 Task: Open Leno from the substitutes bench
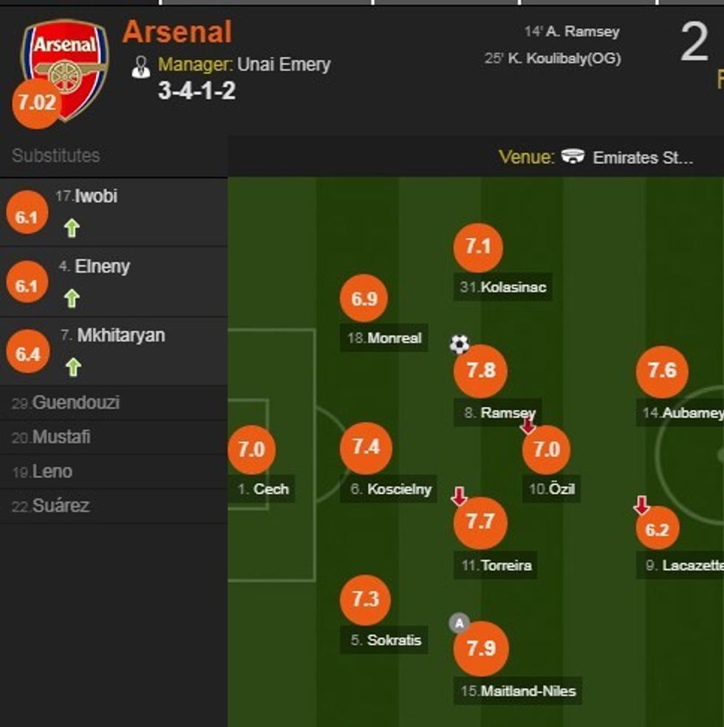click(52, 471)
